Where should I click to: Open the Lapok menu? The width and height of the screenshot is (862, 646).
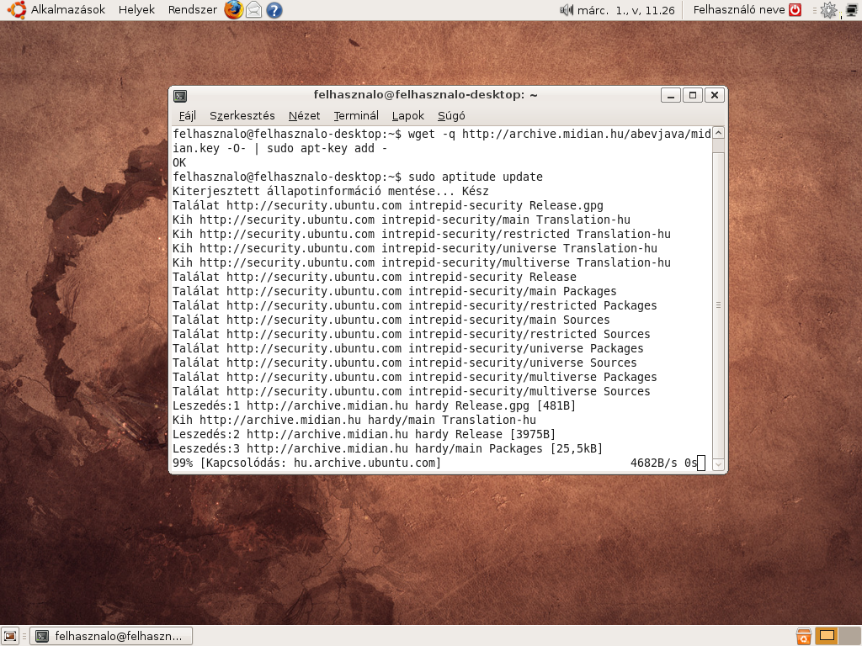point(408,115)
